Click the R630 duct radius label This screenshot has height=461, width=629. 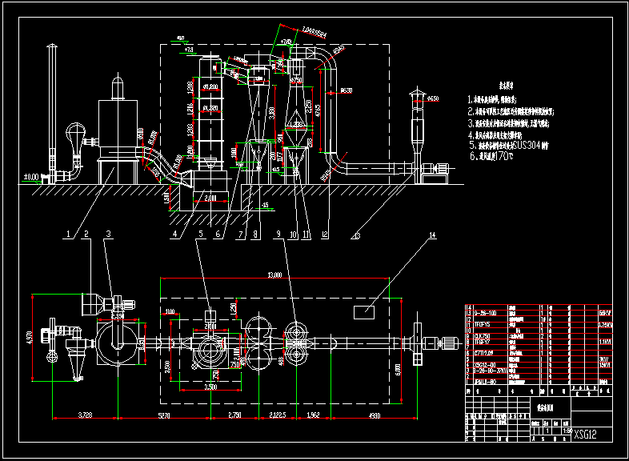pos(347,90)
